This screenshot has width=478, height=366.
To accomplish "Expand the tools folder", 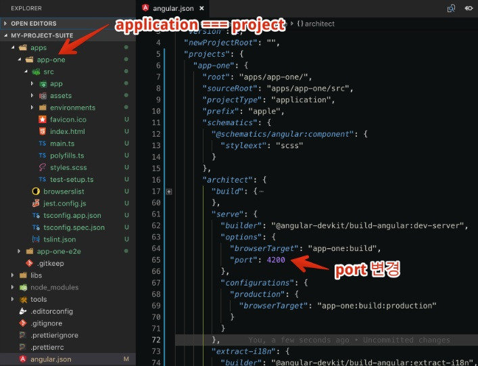I will pyautogui.click(x=12, y=299).
